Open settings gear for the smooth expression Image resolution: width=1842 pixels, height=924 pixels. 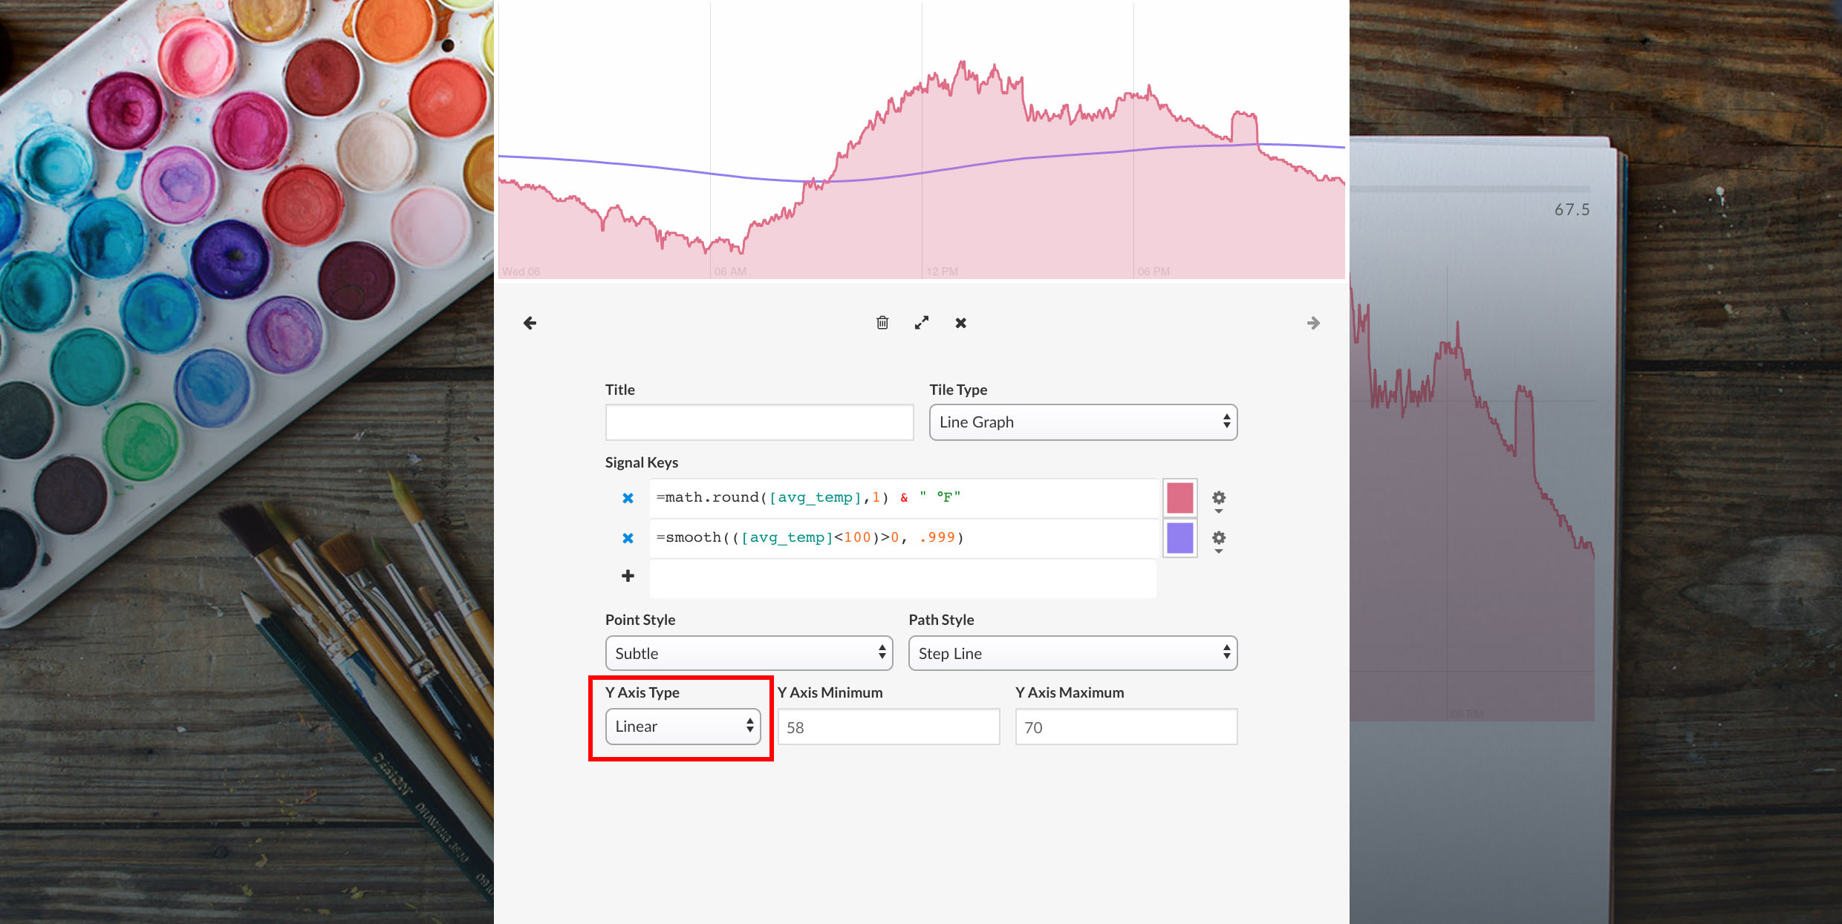pyautogui.click(x=1219, y=538)
